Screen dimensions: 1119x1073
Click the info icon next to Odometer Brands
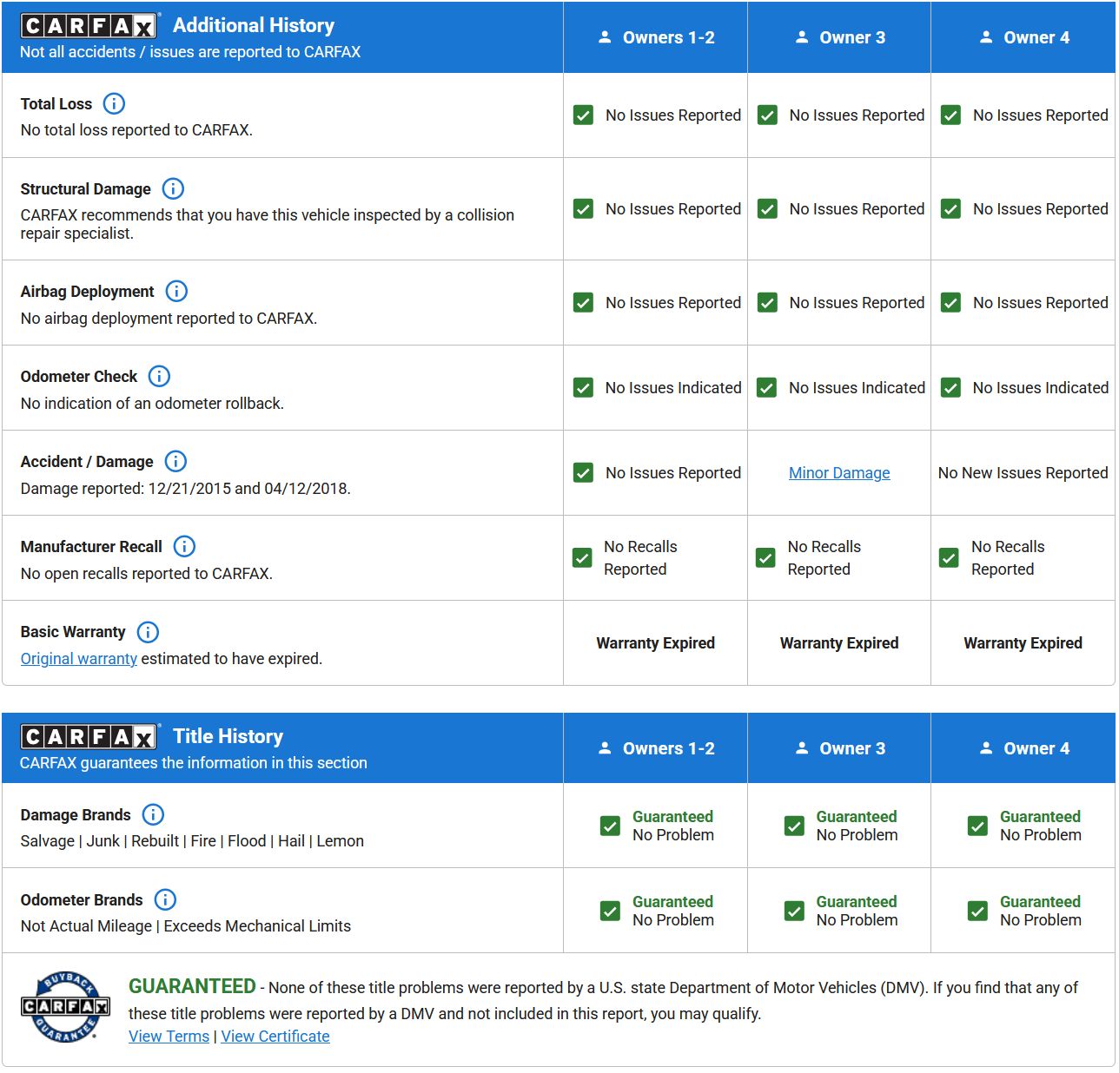(165, 899)
